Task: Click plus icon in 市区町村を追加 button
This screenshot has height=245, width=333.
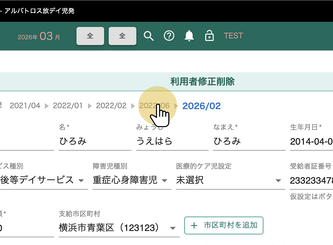Action: (x=194, y=225)
